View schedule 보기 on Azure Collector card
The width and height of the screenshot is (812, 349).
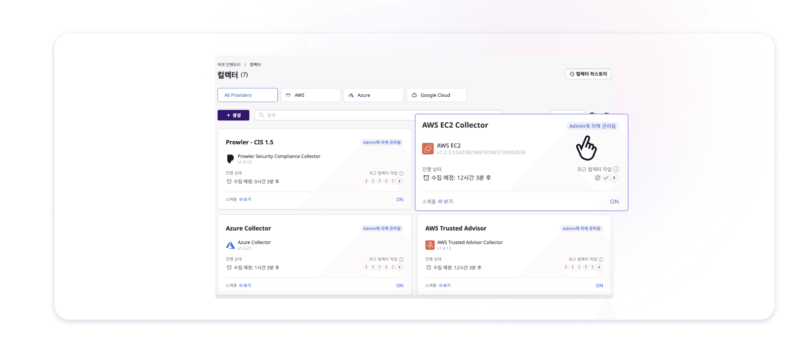[245, 285]
